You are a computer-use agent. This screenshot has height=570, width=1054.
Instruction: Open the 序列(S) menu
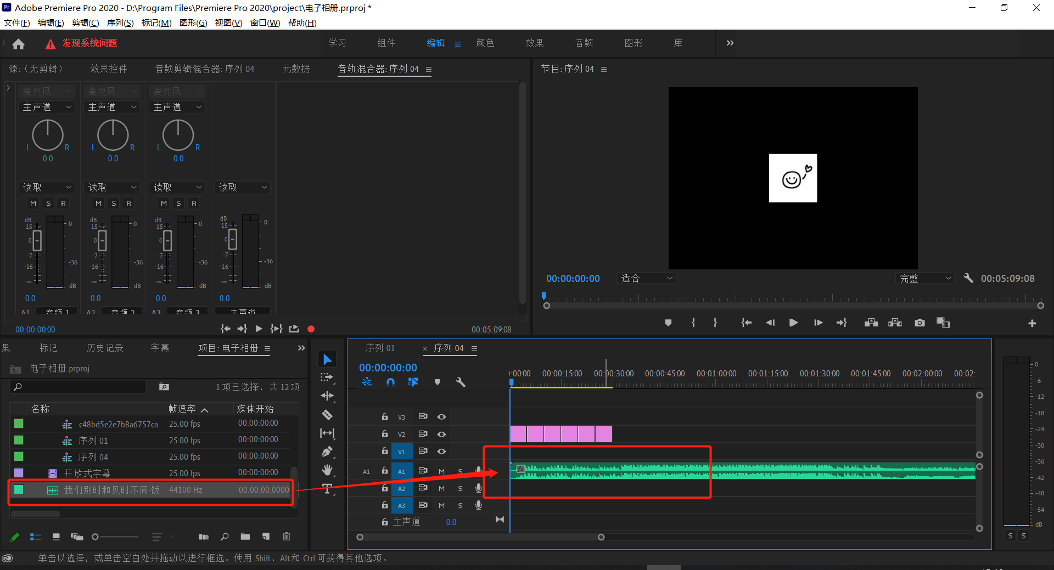[x=120, y=23]
